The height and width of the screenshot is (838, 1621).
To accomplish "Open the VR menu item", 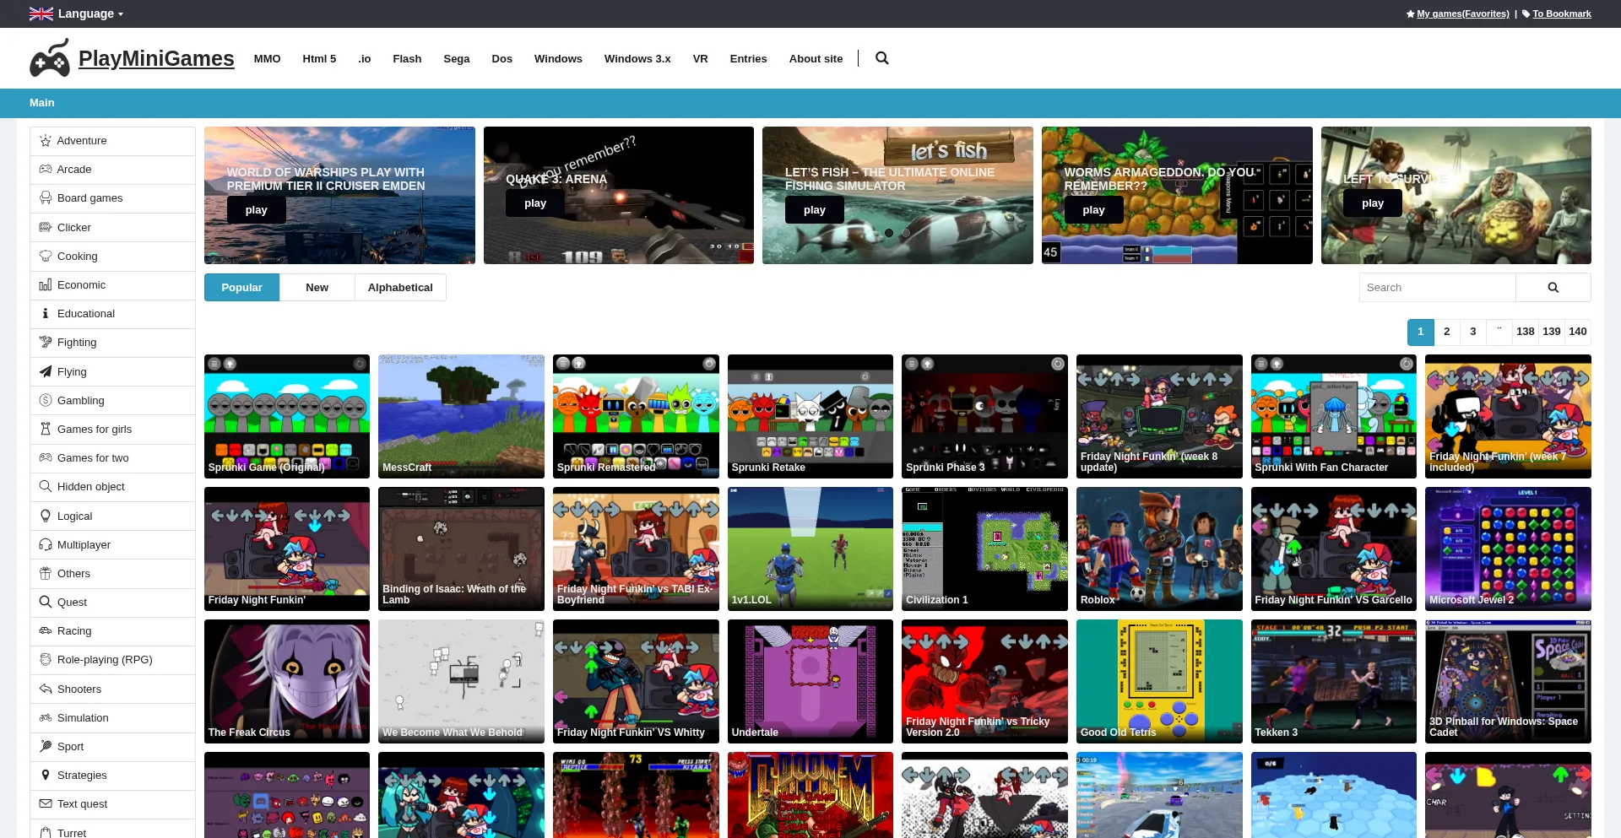I will [700, 58].
